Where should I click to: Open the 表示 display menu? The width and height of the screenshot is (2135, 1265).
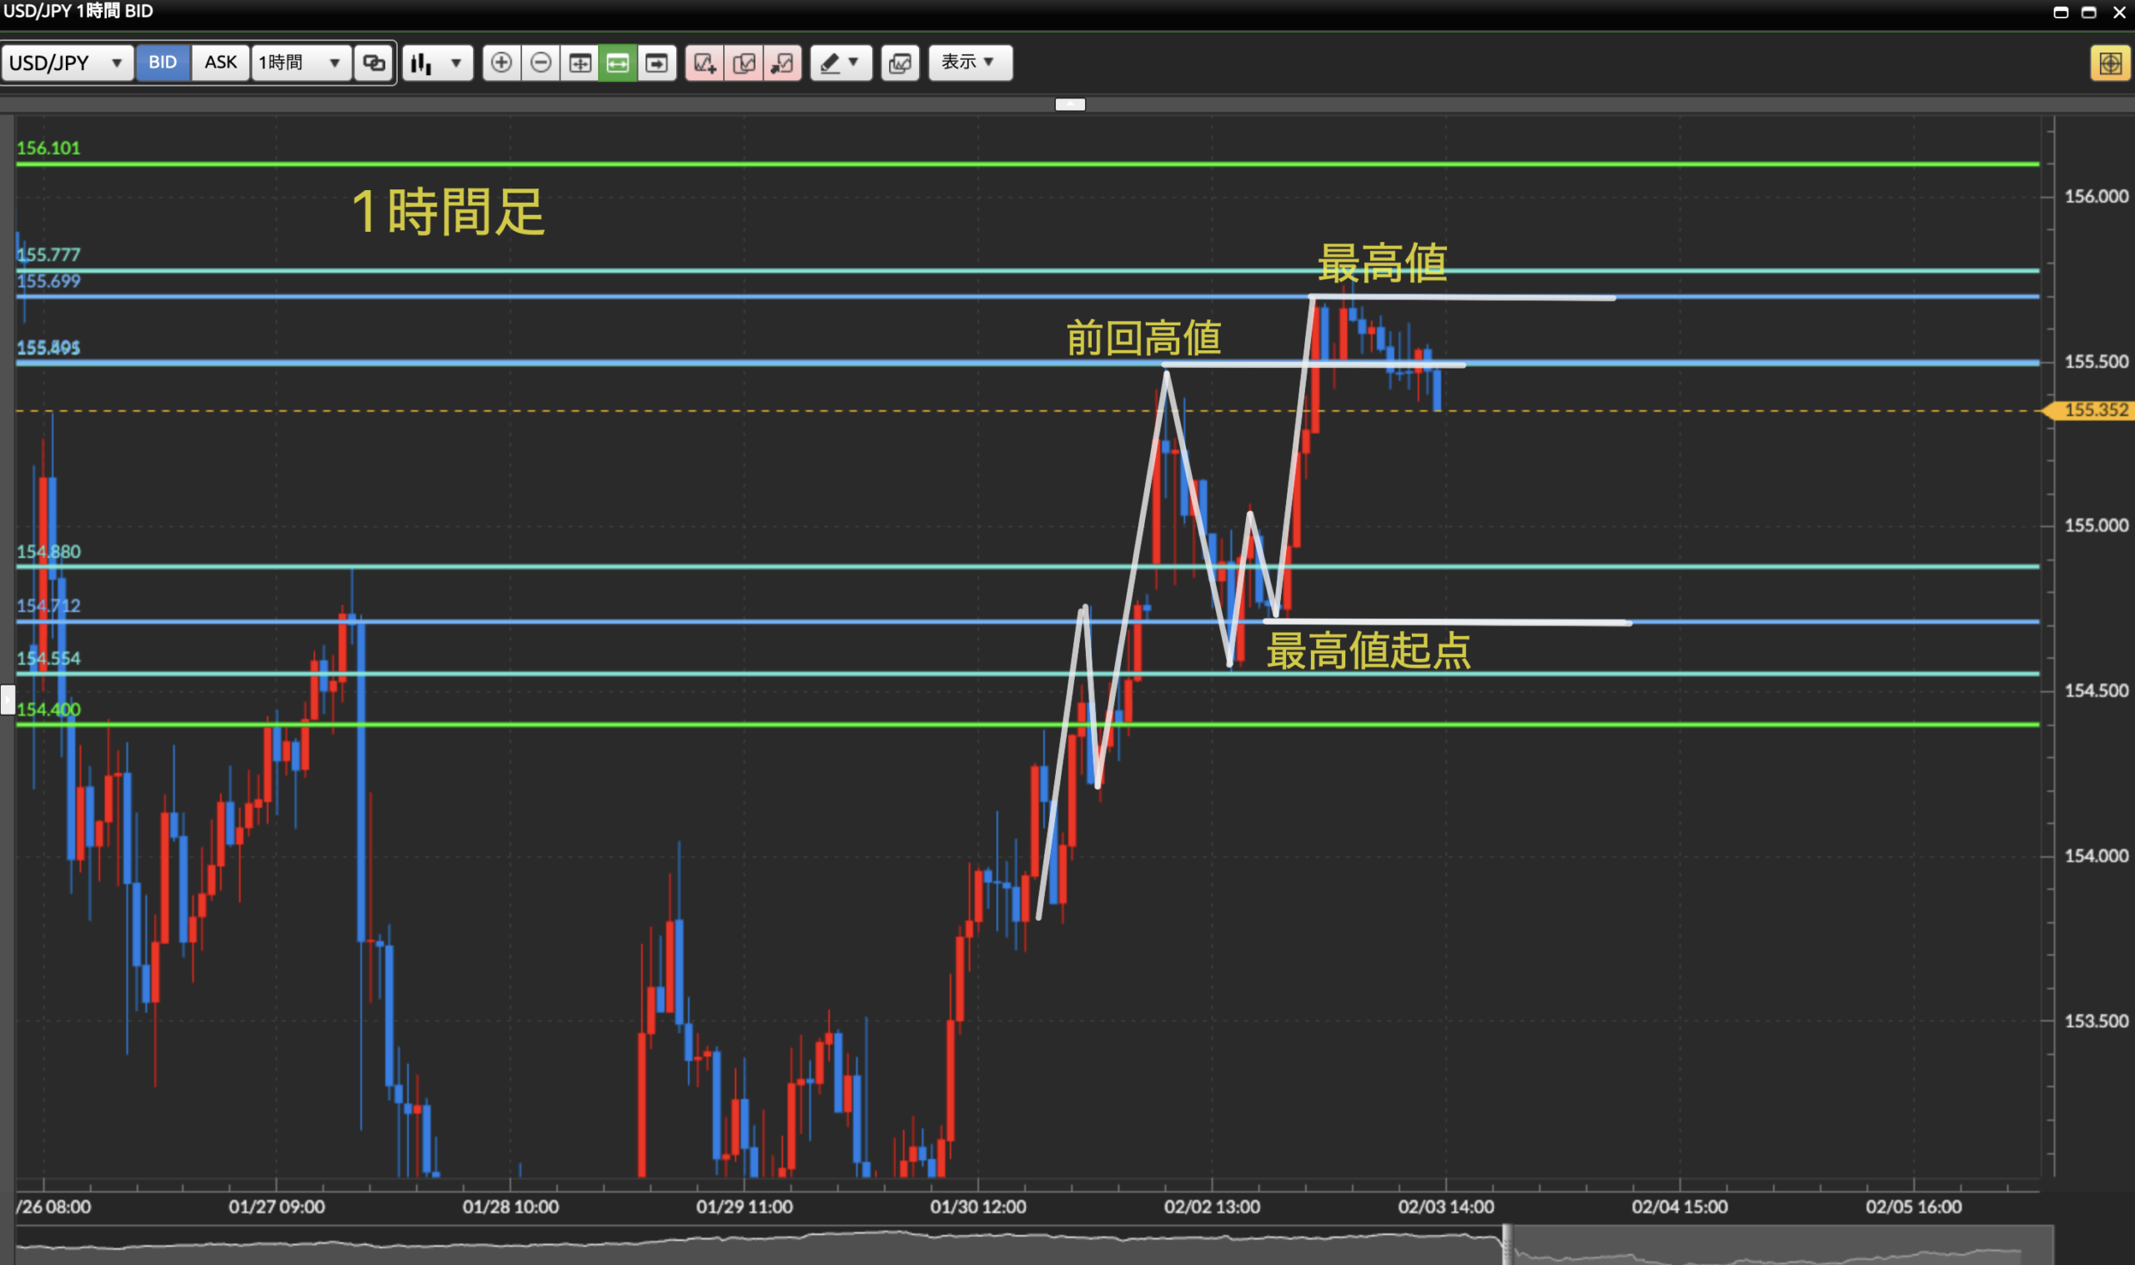tap(969, 63)
